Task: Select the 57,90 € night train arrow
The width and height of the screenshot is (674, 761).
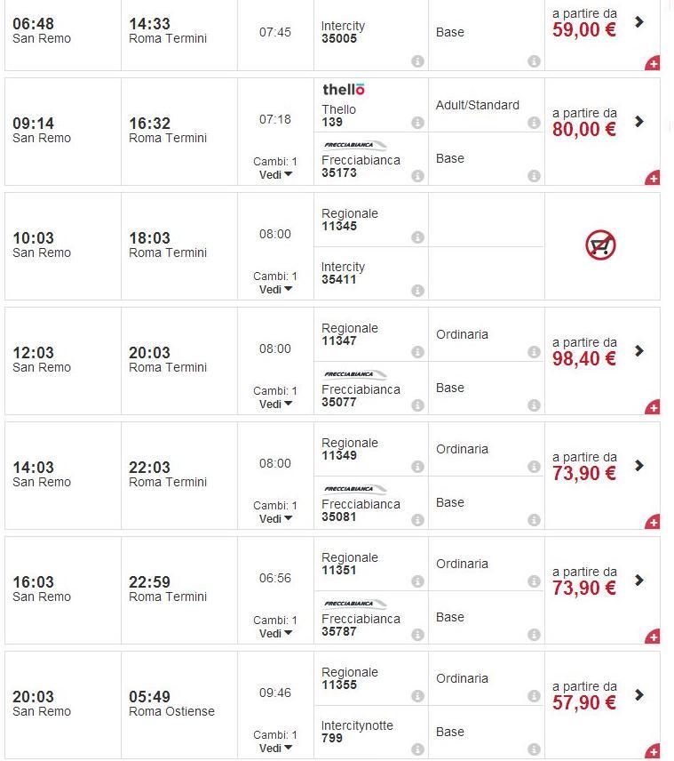Action: coord(639,694)
